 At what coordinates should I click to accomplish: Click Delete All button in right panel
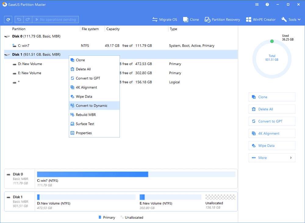pos(272,109)
